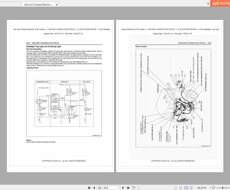This screenshot has width=230, height=190.
Task: Click the CORNERING LIGHT column label in circuit
Action: pyautogui.click(x=43, y=82)
